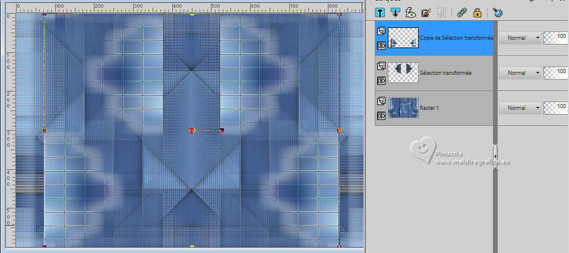569x253 pixels.
Task: Click the move layer up icon
Action: click(380, 12)
